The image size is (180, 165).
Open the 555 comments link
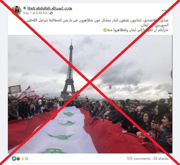(x=139, y=159)
